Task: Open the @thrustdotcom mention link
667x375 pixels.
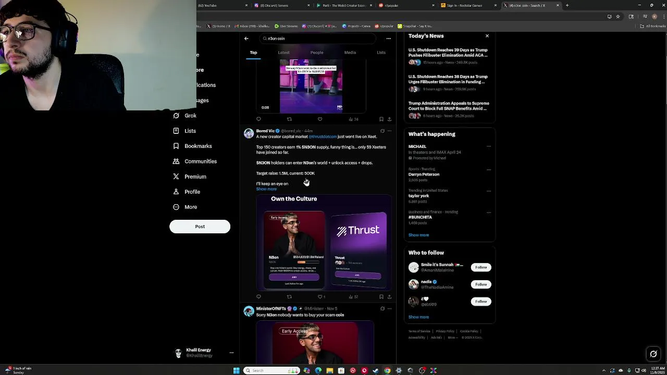Action: tap(323, 136)
